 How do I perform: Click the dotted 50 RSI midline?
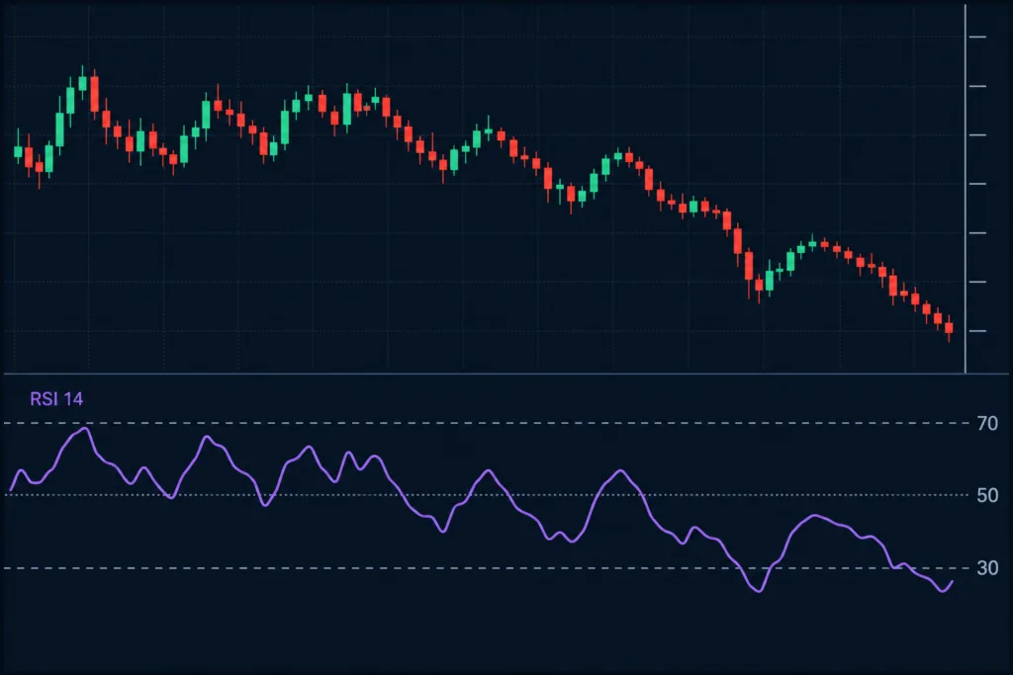coord(486,495)
